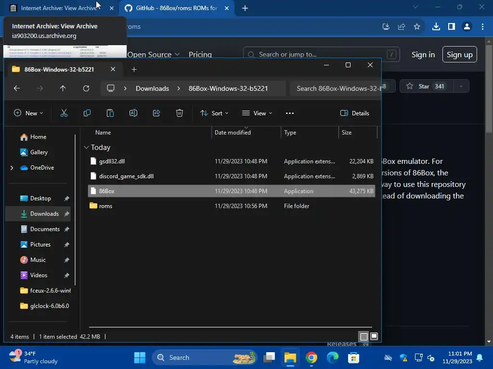Click the Sign up button on GitHub
The image size is (493, 369).
click(x=460, y=55)
